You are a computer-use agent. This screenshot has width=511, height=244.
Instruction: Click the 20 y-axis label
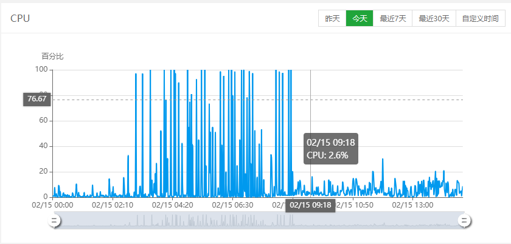click(x=44, y=172)
